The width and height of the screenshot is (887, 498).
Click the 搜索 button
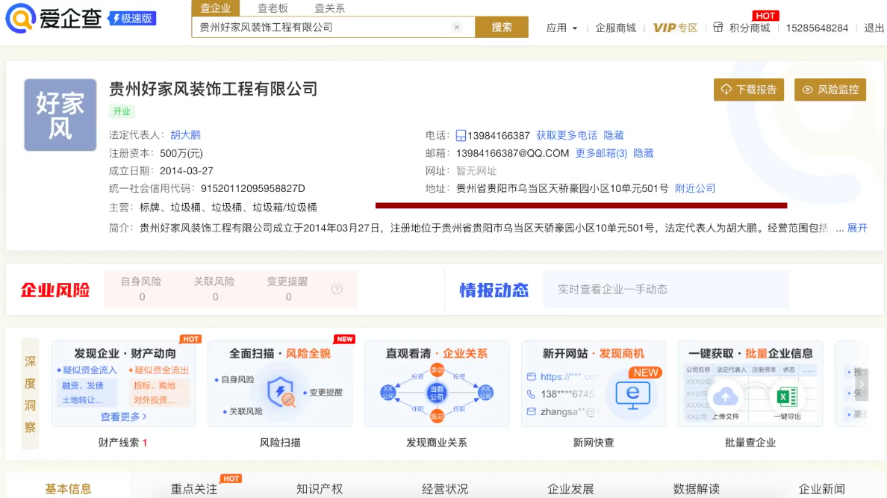pyautogui.click(x=502, y=27)
